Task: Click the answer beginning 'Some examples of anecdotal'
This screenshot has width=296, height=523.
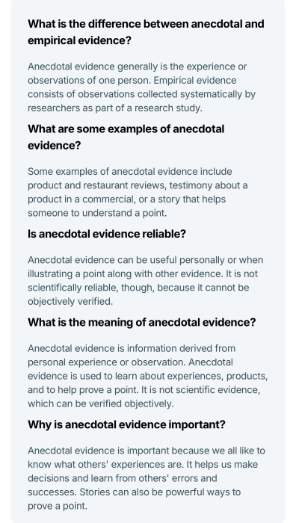Action: tap(138, 192)
